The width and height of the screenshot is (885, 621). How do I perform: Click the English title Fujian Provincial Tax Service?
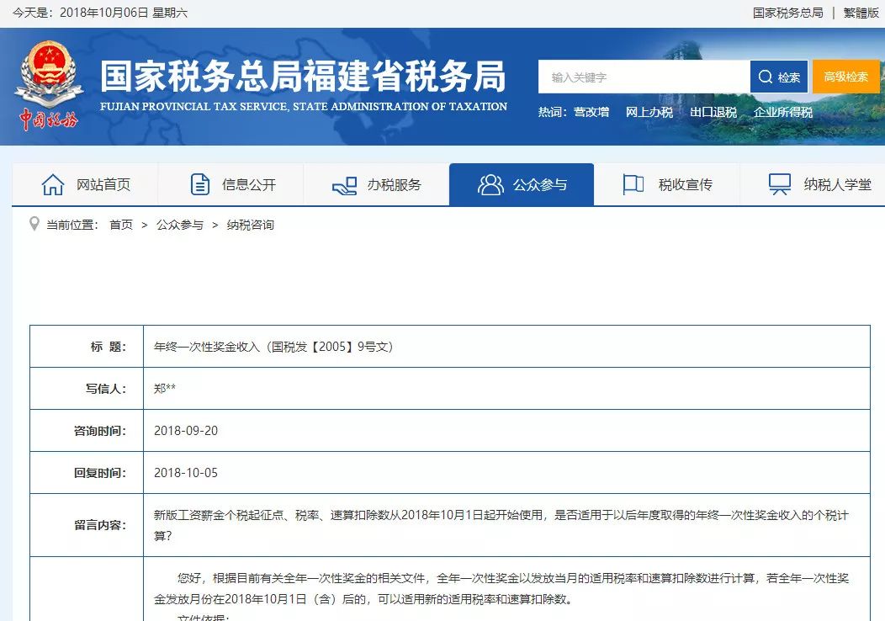tap(304, 106)
